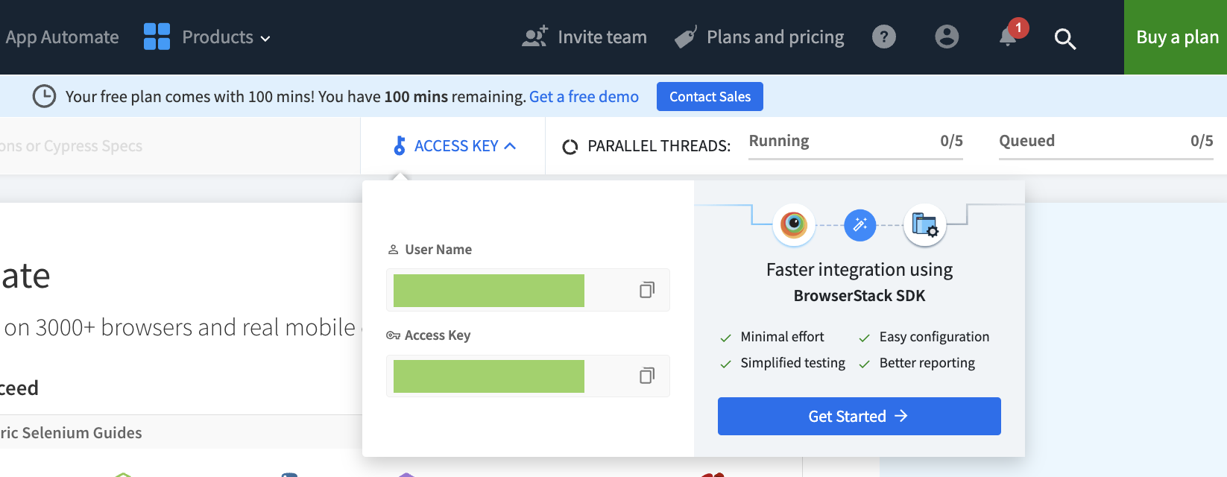Click the BrowserStack logo icon in SDK panel
The height and width of the screenshot is (477, 1227).
click(x=794, y=224)
